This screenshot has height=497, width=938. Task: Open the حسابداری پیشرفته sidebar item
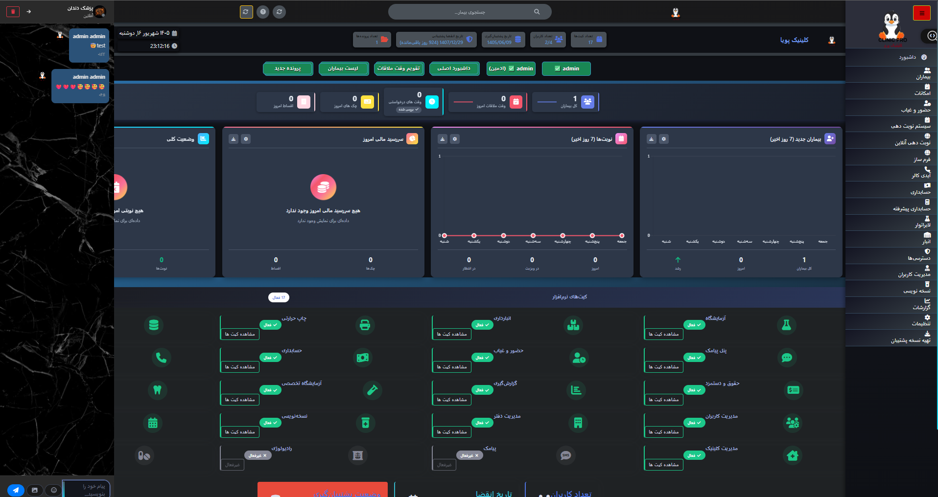[x=891, y=206]
